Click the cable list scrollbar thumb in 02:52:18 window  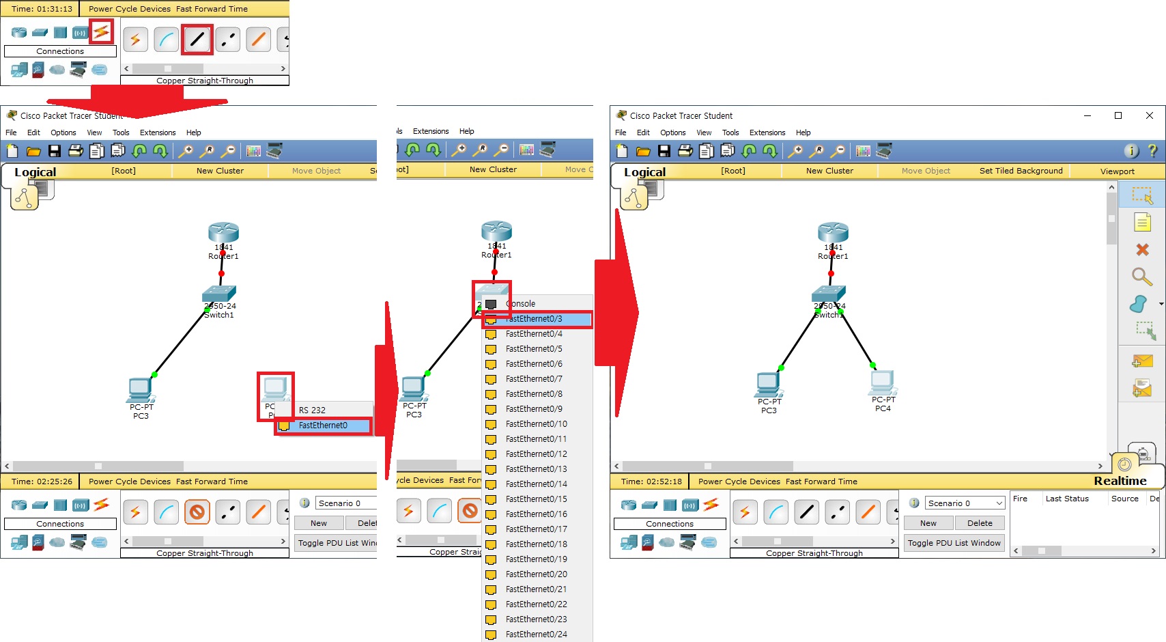[778, 542]
